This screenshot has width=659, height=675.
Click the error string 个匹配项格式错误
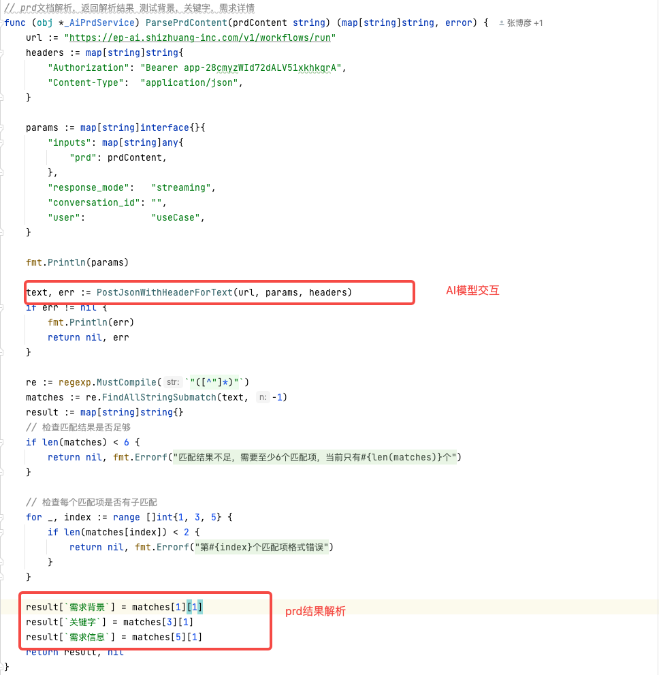[x=261, y=547]
